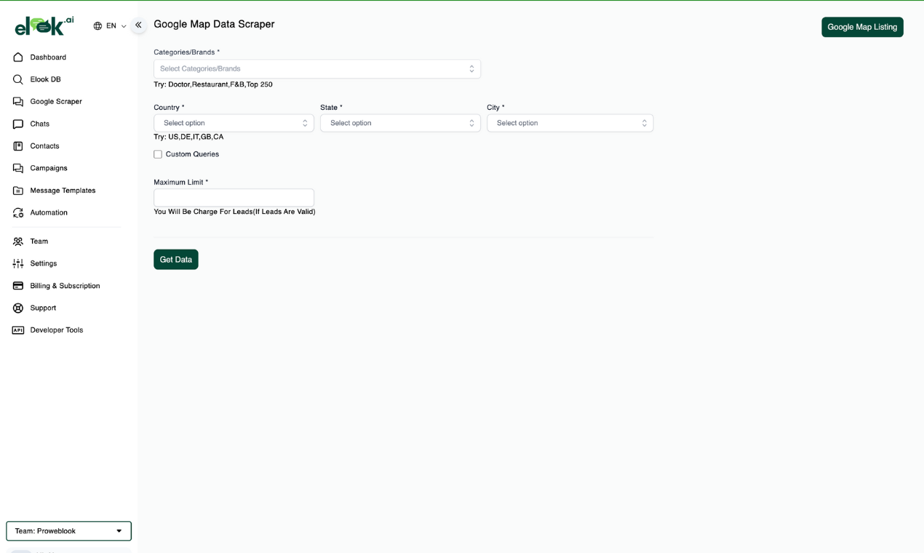Click the Dashboard home icon

coord(18,57)
